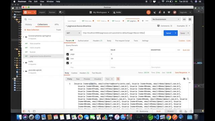Image resolution: width=215 pixels, height=121 pixels.
Task: Open the response format Text dropdown
Action: [x=109, y=79]
